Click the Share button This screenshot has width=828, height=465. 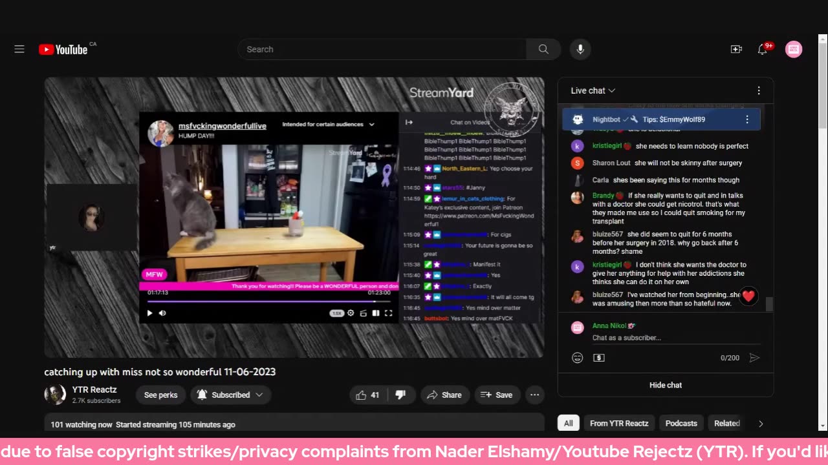pos(444,395)
